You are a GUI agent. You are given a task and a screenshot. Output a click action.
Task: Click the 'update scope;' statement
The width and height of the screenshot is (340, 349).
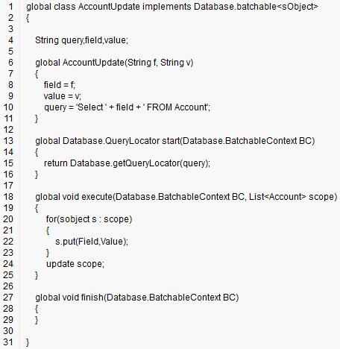[75, 264]
